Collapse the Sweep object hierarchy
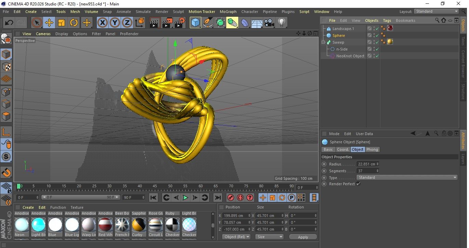Viewport: 469px width, 248px height. 323,42
